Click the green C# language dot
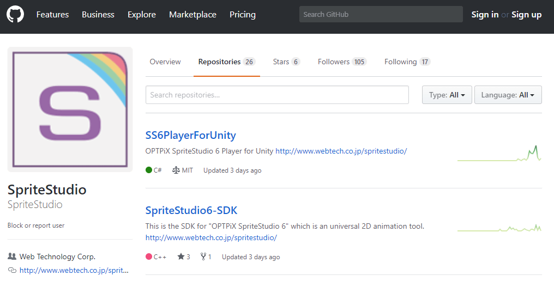 point(149,170)
